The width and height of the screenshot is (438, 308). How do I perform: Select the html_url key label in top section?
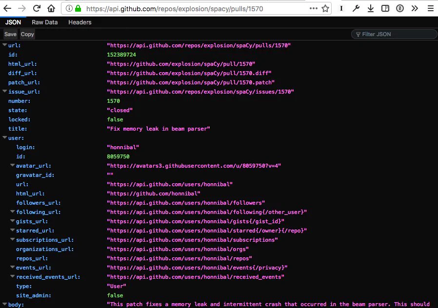point(22,64)
